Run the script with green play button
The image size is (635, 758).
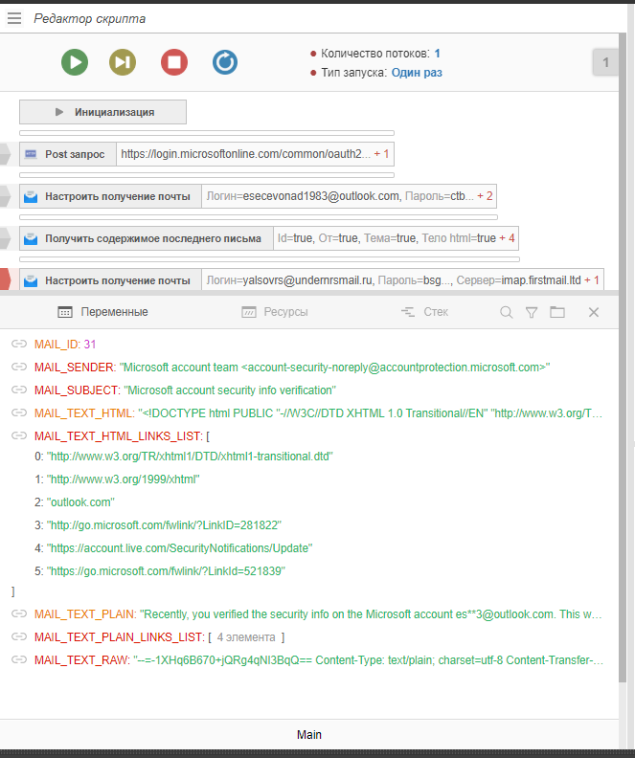[75, 62]
